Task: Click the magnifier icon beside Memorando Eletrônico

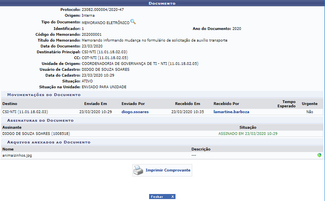Action: (133, 22)
